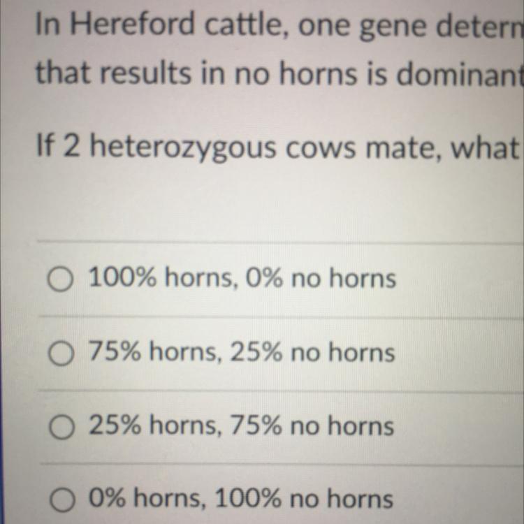Click the answer text "100% horns, 0% no horns"
This screenshot has width=524, height=524.
[x=242, y=277]
